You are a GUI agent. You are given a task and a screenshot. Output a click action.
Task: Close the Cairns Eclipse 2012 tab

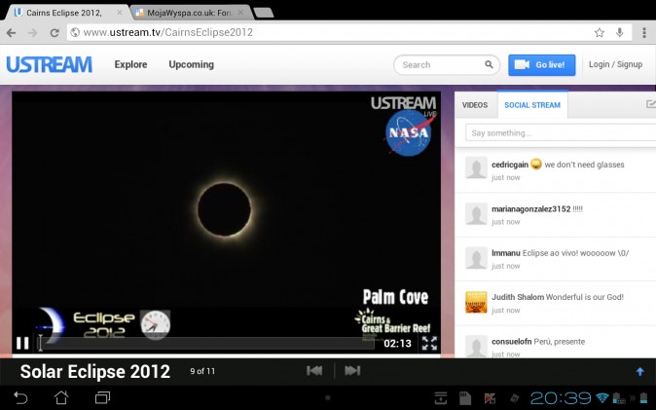click(x=120, y=13)
